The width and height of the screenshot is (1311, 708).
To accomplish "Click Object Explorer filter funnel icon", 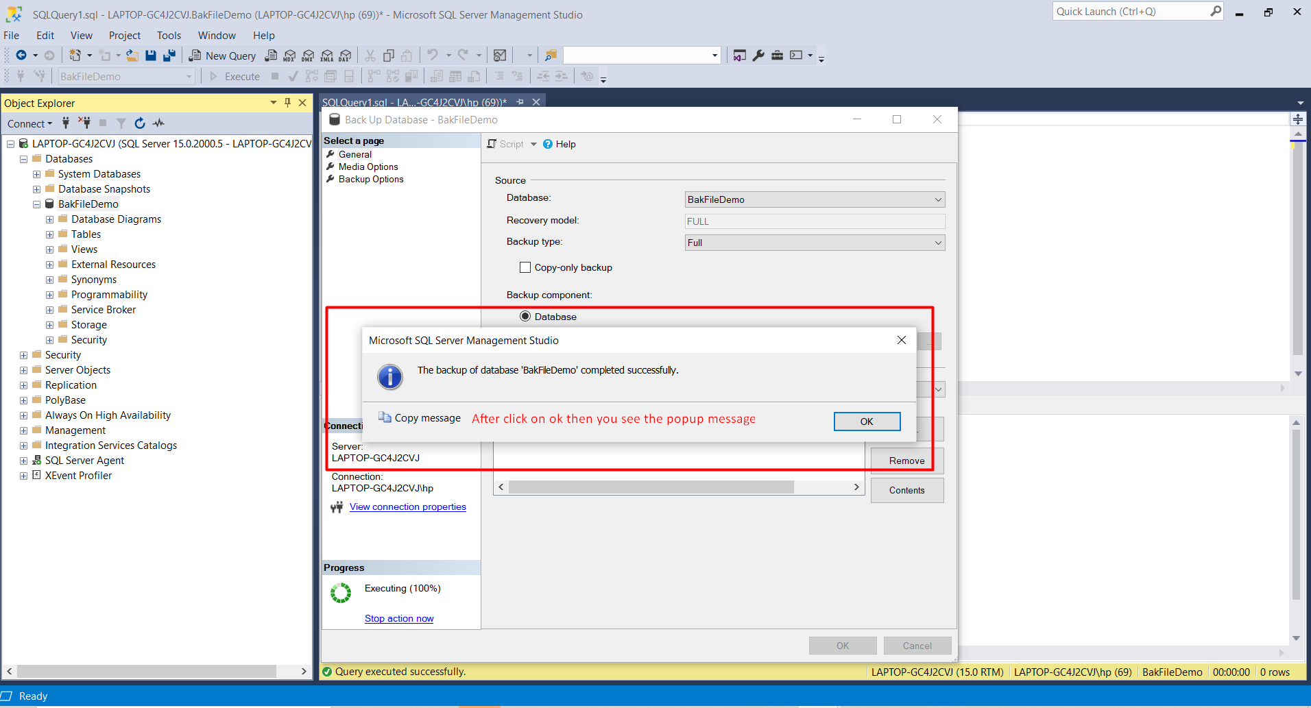I will (x=121, y=123).
